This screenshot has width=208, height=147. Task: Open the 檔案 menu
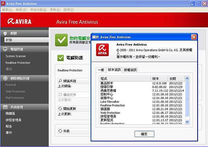click(7, 10)
